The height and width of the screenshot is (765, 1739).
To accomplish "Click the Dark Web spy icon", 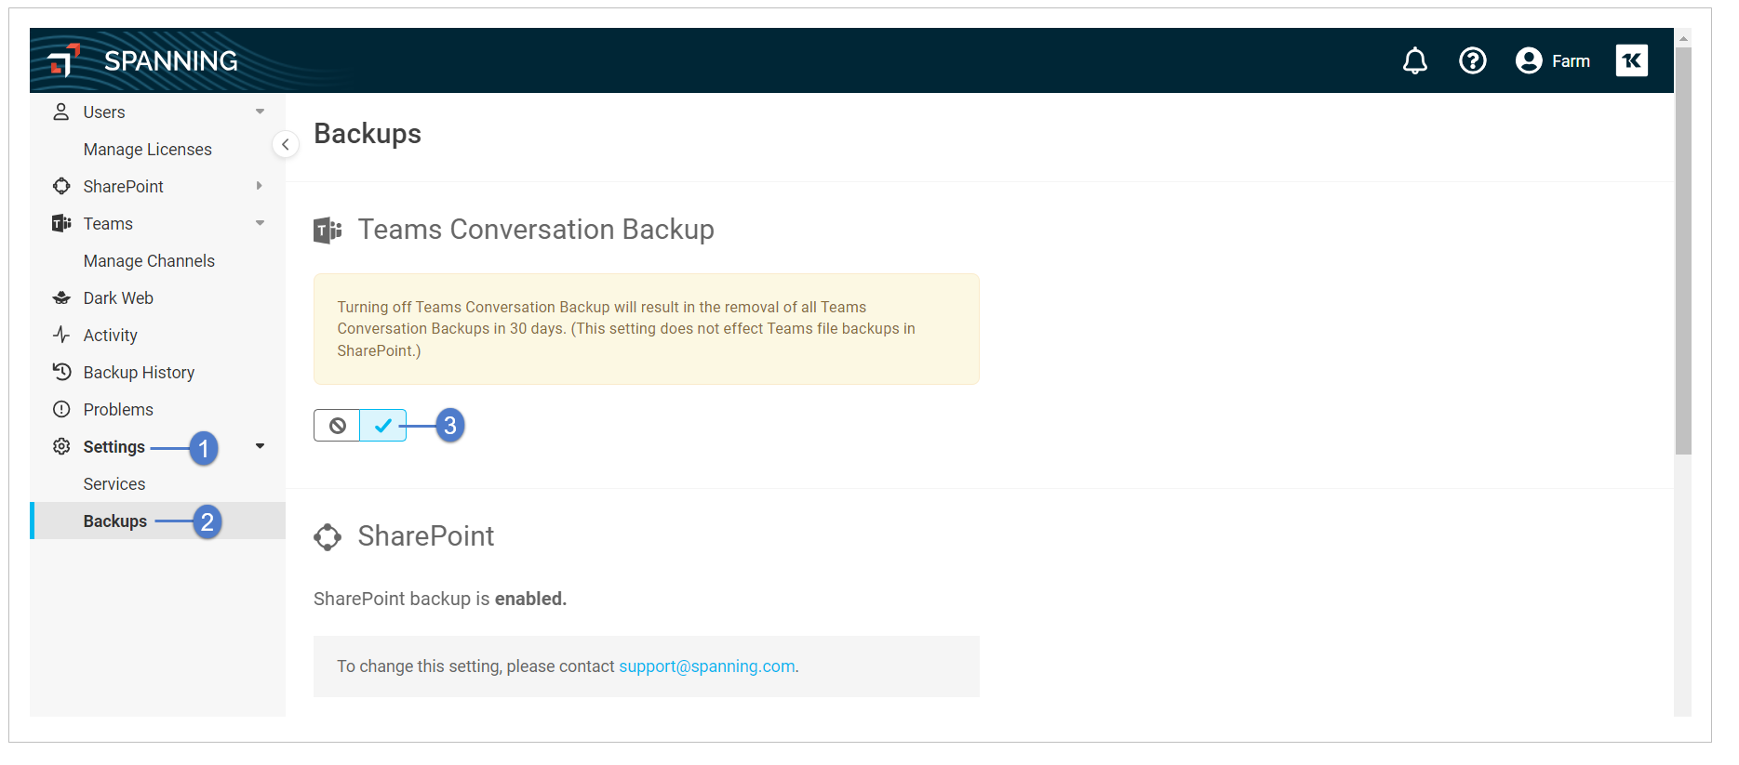I will [61, 297].
